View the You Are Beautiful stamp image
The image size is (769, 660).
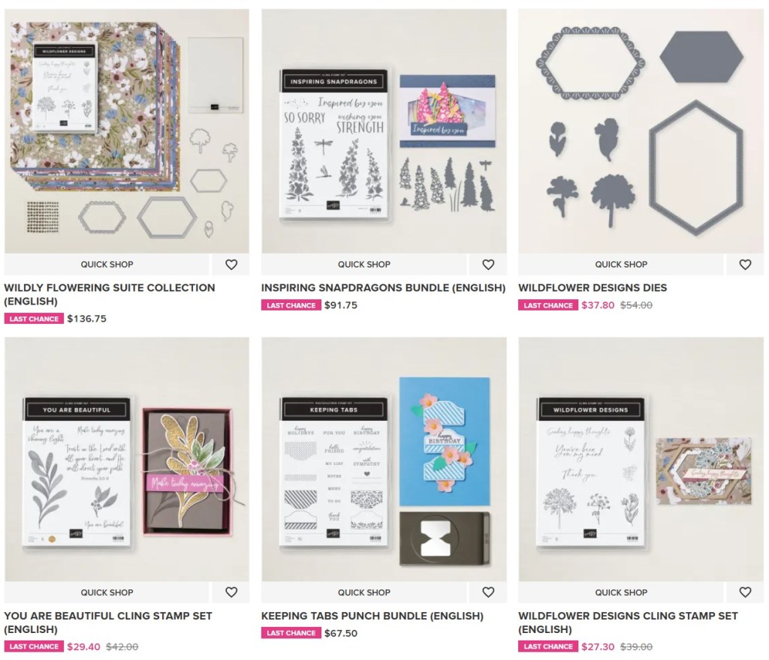click(127, 459)
